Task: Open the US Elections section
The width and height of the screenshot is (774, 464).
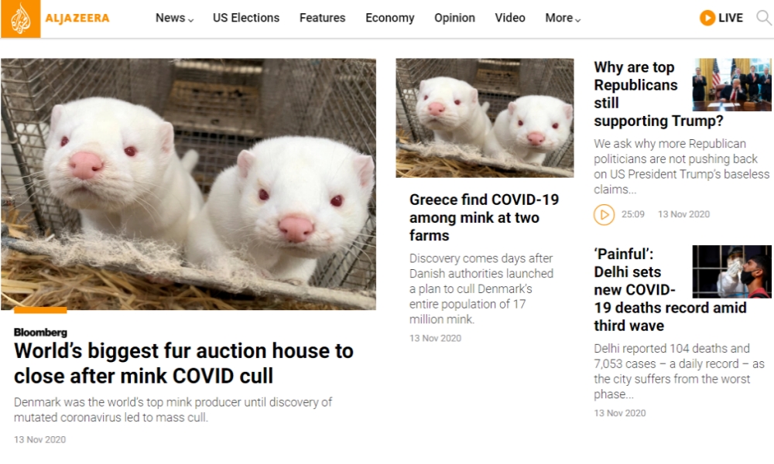Action: point(246,18)
